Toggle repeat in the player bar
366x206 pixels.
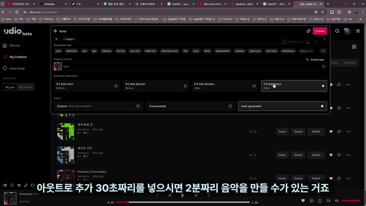(209, 195)
